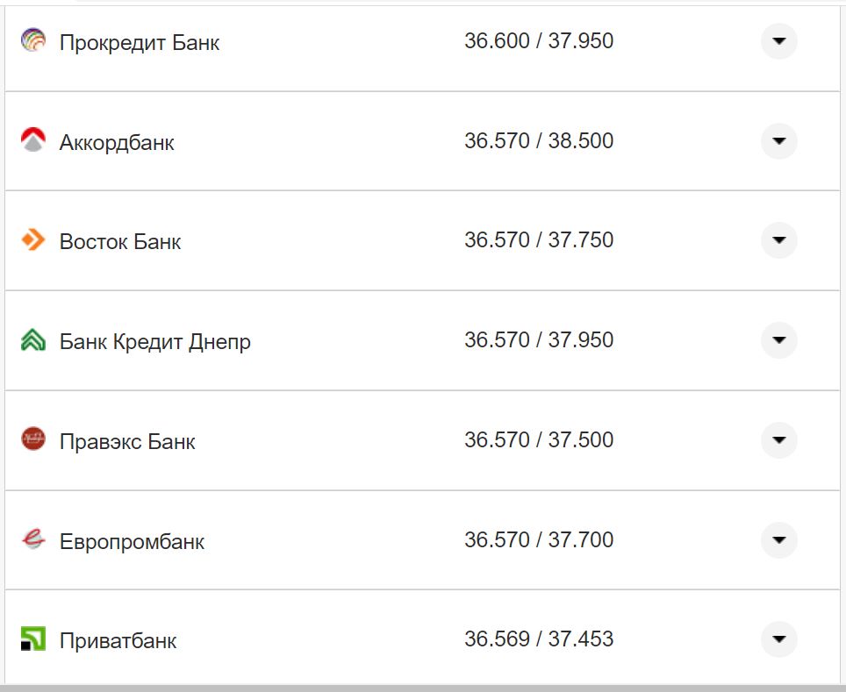This screenshot has width=846, height=692.
Task: Open the Приватбанк bank page link
Action: [x=117, y=640]
